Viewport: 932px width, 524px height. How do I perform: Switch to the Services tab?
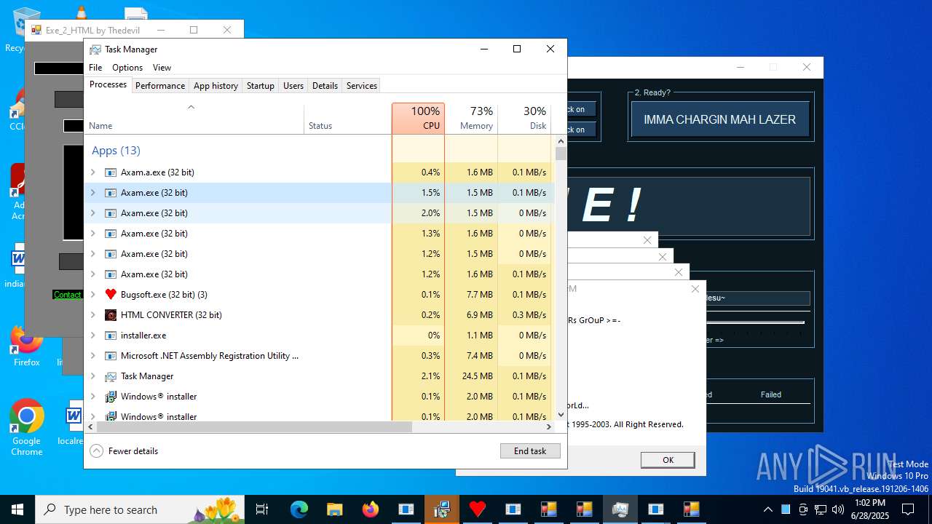tap(362, 85)
